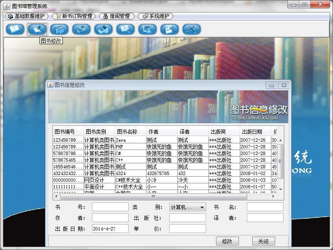Open the 新书订购管理 menu
The image size is (333, 250).
pos(74,16)
